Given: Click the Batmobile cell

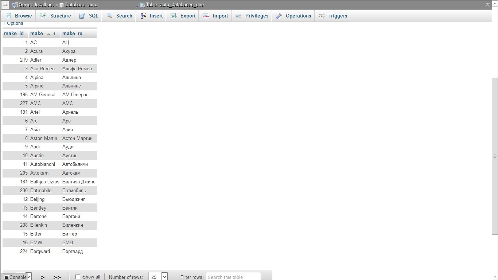Looking at the screenshot, I should (44, 191).
